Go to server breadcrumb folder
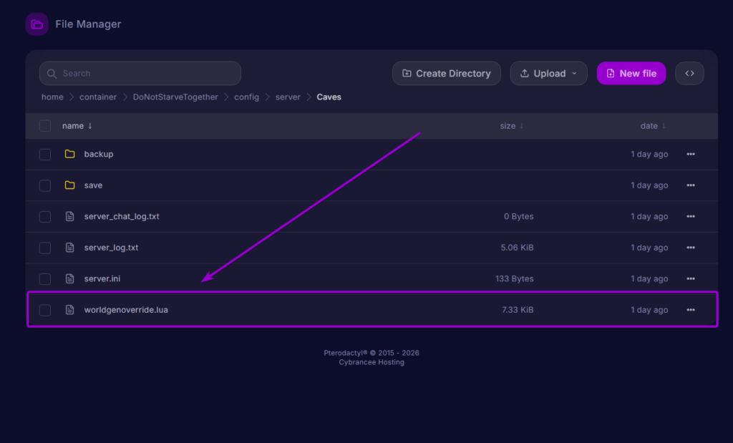This screenshot has width=733, height=443. click(288, 97)
